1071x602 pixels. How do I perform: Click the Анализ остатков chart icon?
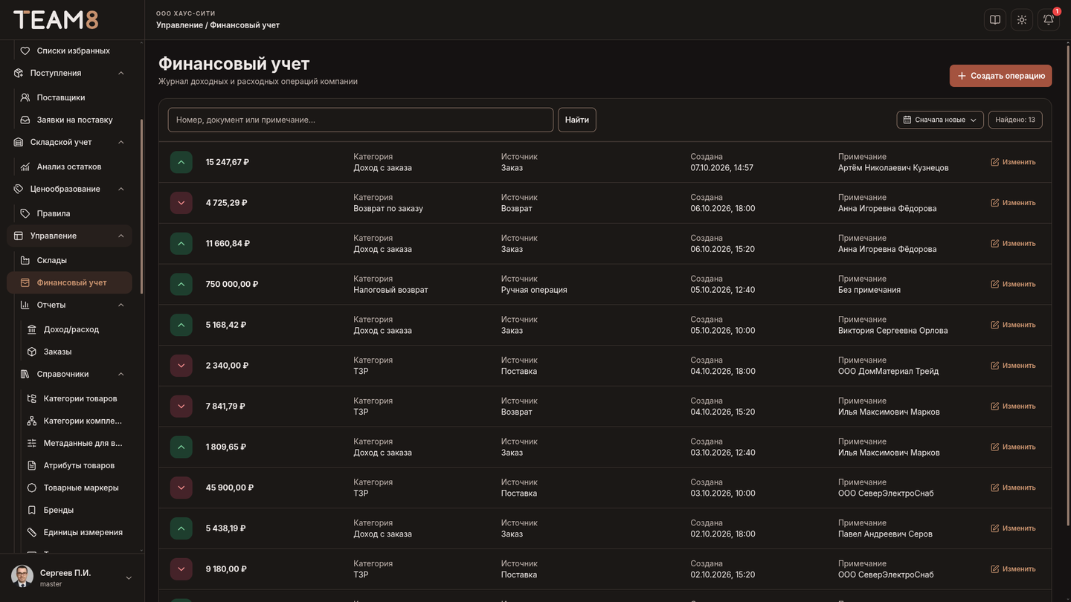coord(25,166)
